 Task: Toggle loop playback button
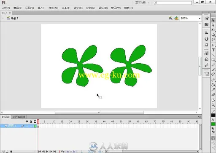[63, 151]
